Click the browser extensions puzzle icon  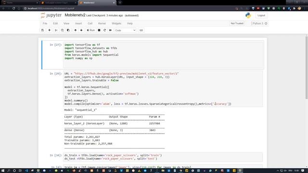click(294, 9)
